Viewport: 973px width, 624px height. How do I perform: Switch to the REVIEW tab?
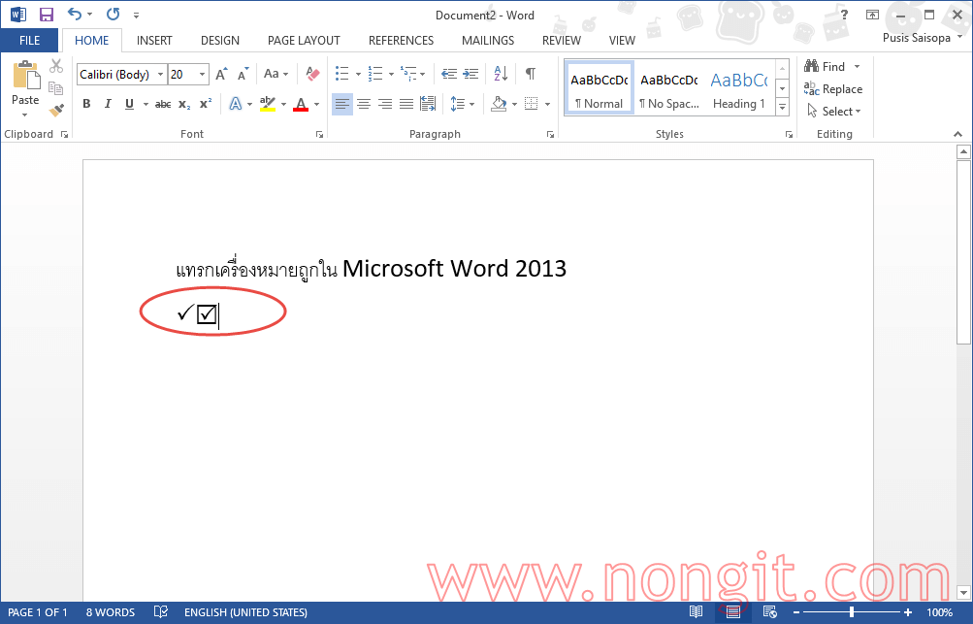tap(561, 41)
